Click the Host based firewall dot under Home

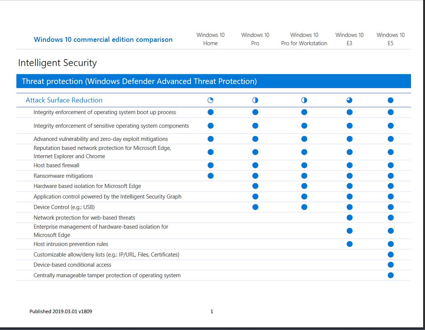point(211,165)
